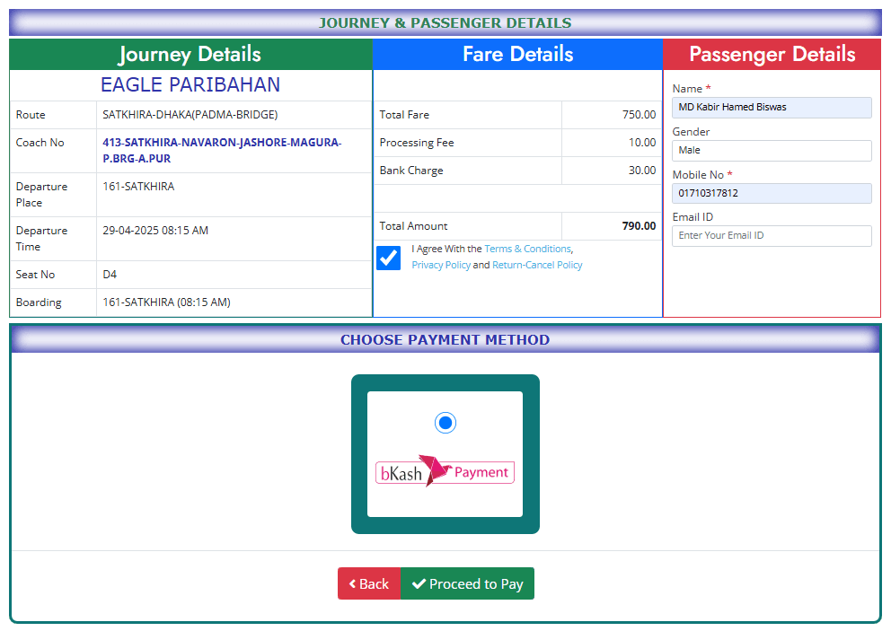This screenshot has height=631, width=891.
Task: Click Proceed to Pay button
Action: (x=468, y=583)
